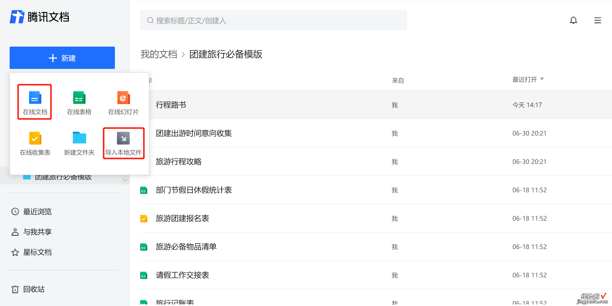Viewport: 612px width, 306px height.
Task: Choose 新建文件夹 to add a folder
Action: (79, 143)
